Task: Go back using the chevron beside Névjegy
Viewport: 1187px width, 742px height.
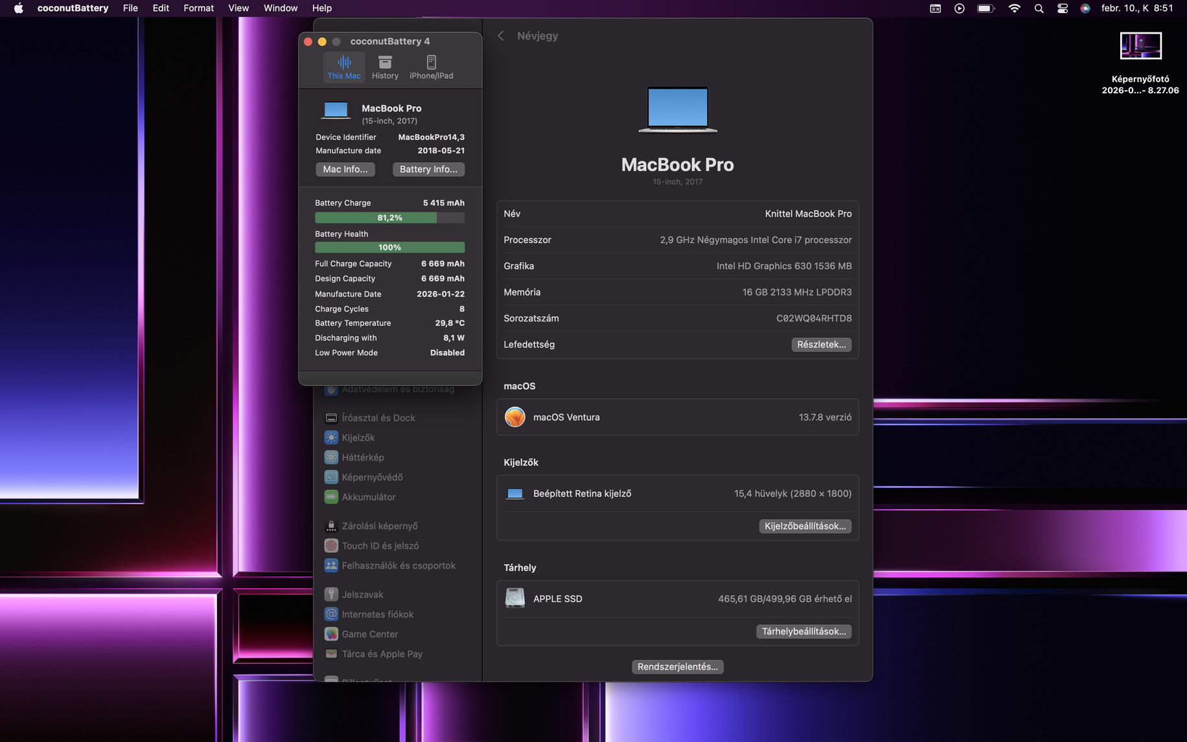Action: click(x=501, y=36)
